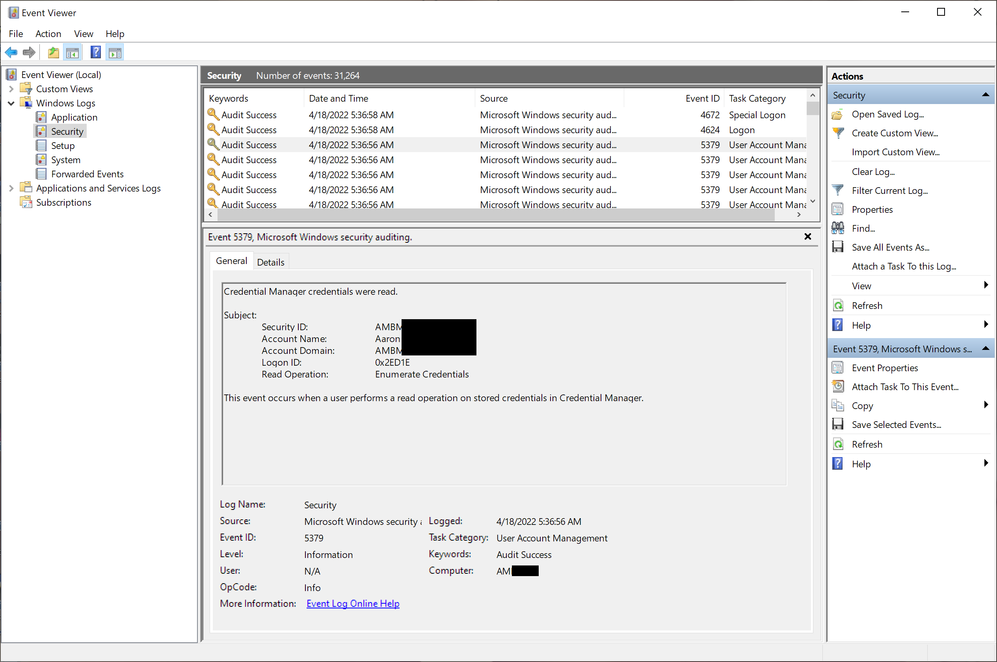The height and width of the screenshot is (662, 997).
Task: Open the Action menu
Action: tap(48, 34)
